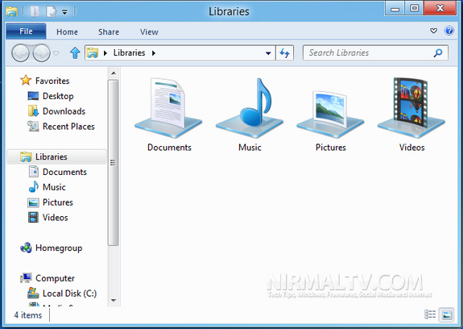The height and width of the screenshot is (329, 463).
Task: Click the Documents library label text
Action: pyautogui.click(x=169, y=148)
